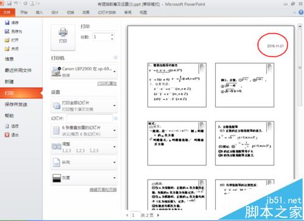Open the View ribbon tab

tap(143, 13)
